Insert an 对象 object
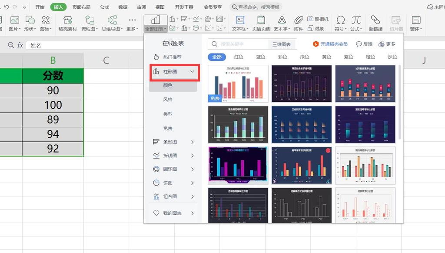Viewport: 445px width, 253px height. pos(316,28)
